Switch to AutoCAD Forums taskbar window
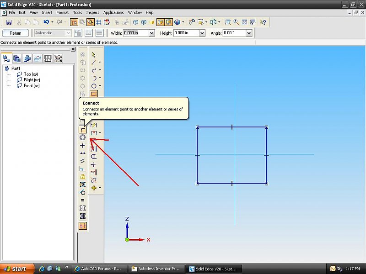366x274 pixels. tap(99, 269)
